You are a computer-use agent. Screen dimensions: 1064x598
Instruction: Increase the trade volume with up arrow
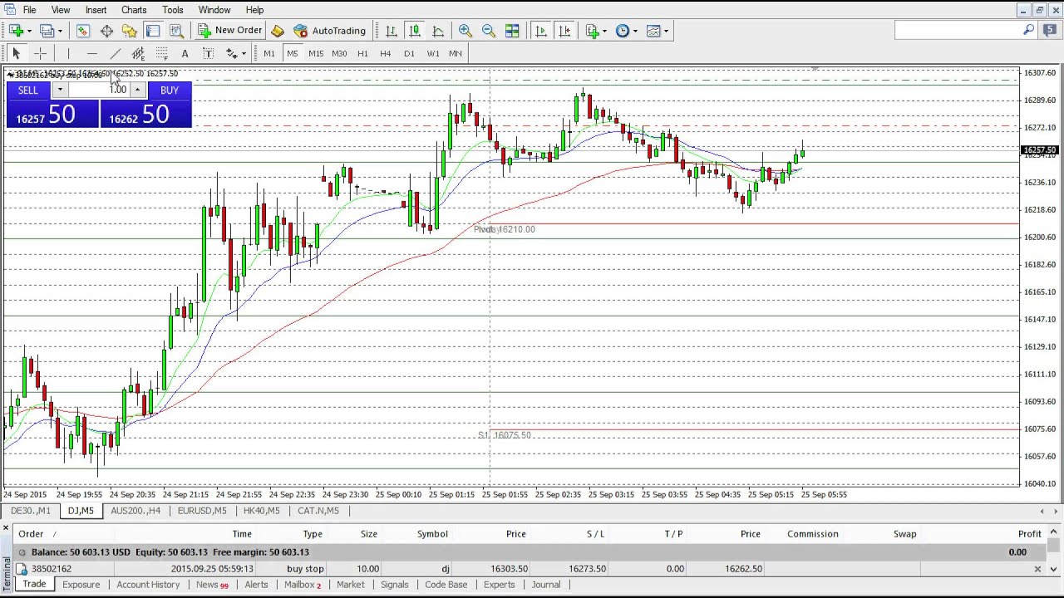138,90
